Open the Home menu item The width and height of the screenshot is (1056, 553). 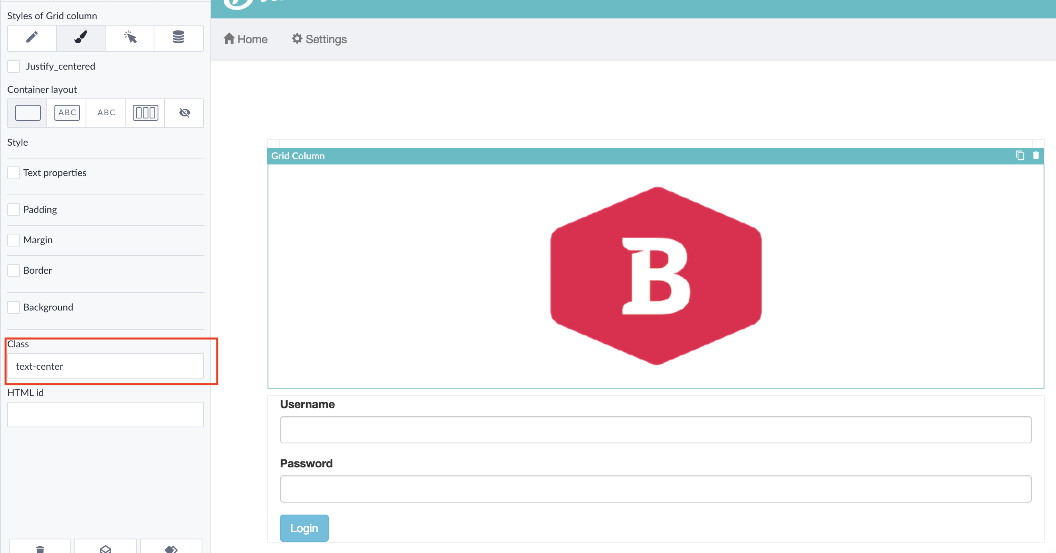[245, 39]
